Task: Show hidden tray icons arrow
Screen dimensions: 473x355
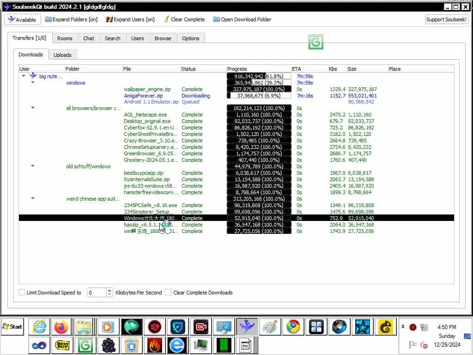Action: 403,327
